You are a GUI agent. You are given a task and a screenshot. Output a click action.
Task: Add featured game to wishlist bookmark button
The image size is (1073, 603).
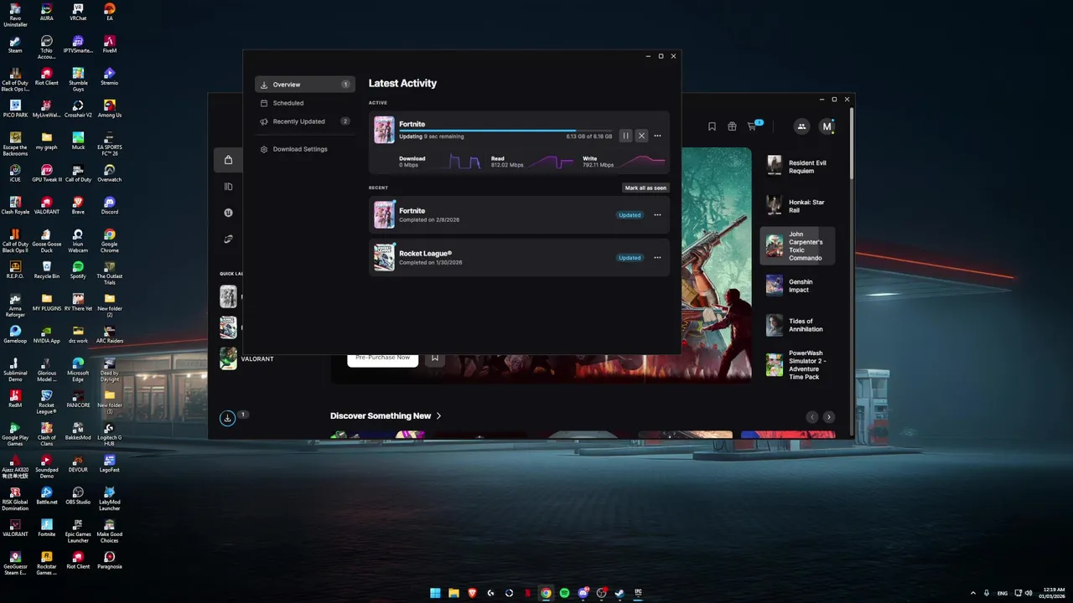click(x=435, y=358)
